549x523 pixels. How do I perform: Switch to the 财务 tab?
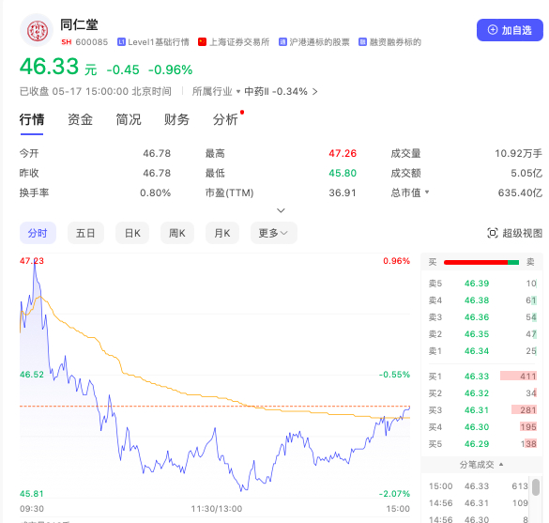coord(176,120)
